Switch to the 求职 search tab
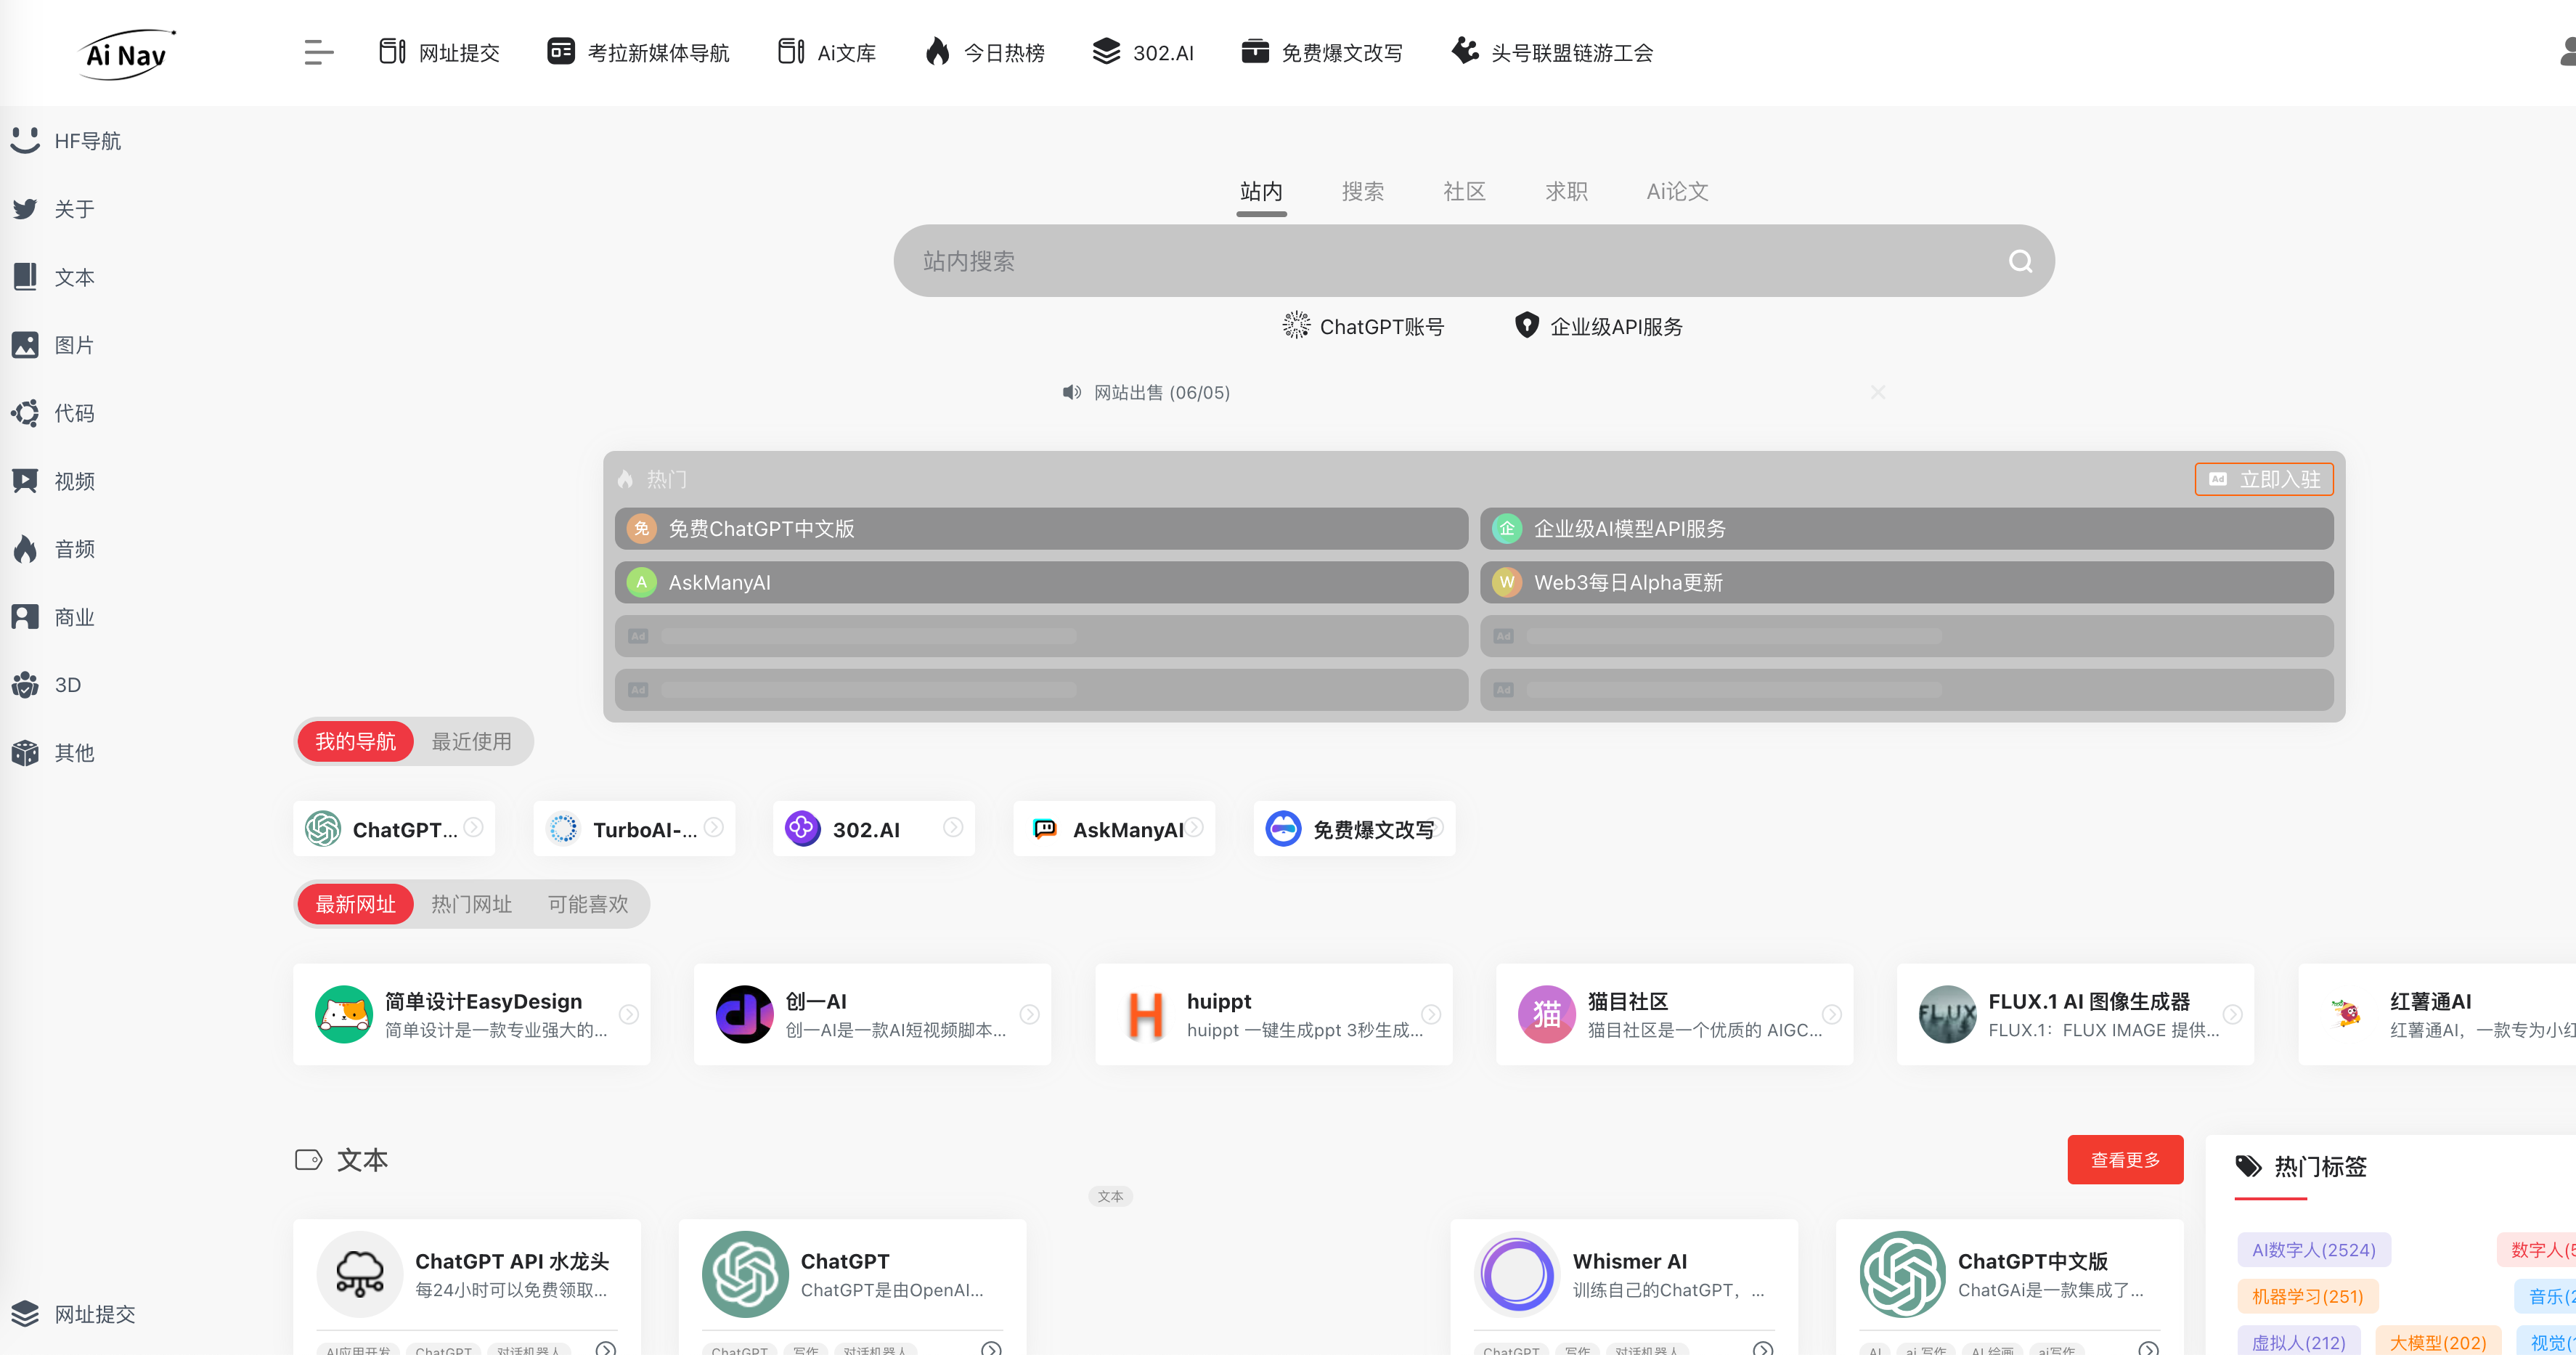 tap(1566, 190)
